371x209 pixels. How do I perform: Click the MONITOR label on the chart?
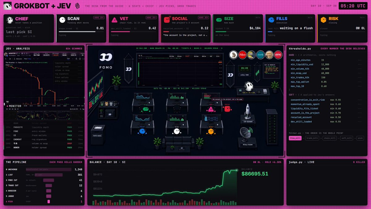pyautogui.click(x=15, y=106)
